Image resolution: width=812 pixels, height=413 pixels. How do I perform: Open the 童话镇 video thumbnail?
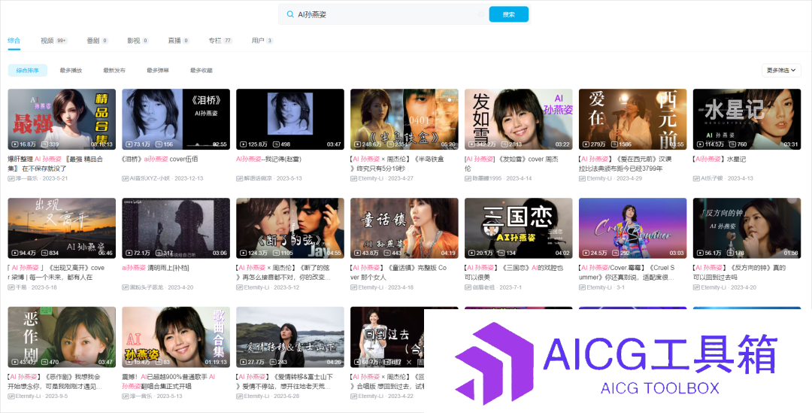(404, 228)
